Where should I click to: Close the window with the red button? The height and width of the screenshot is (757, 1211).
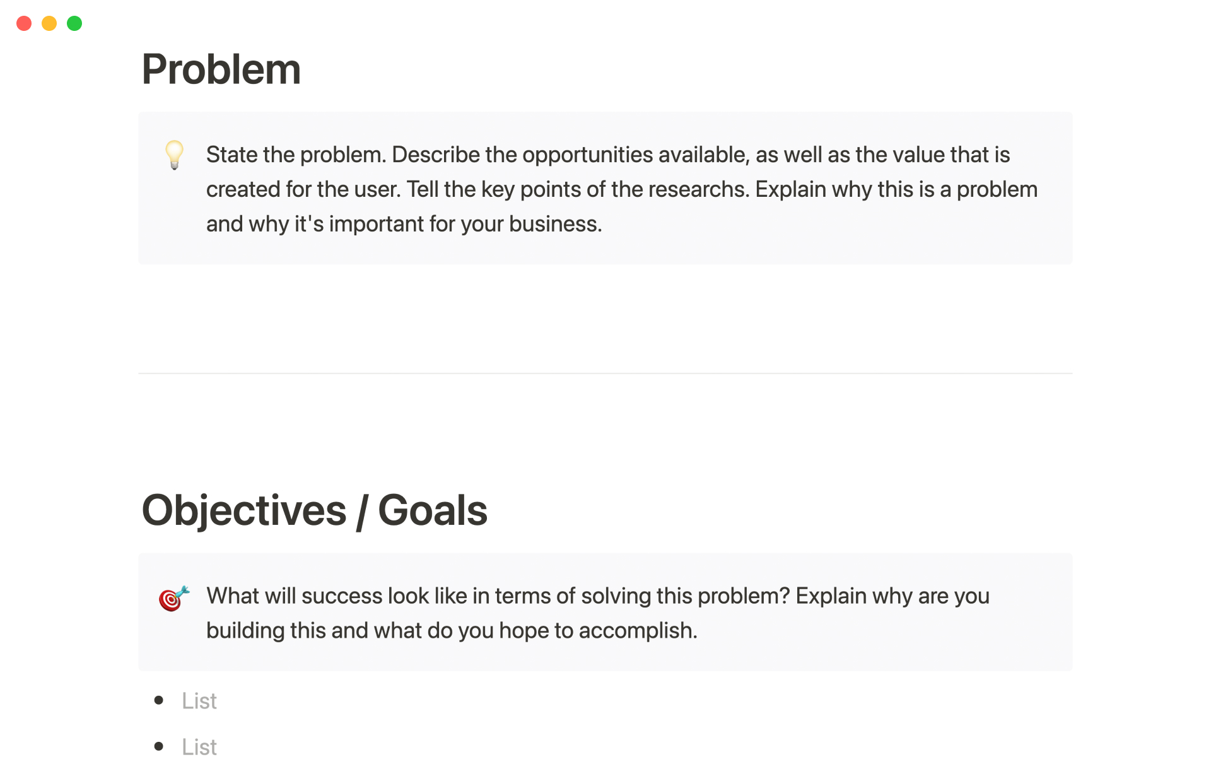point(24,23)
